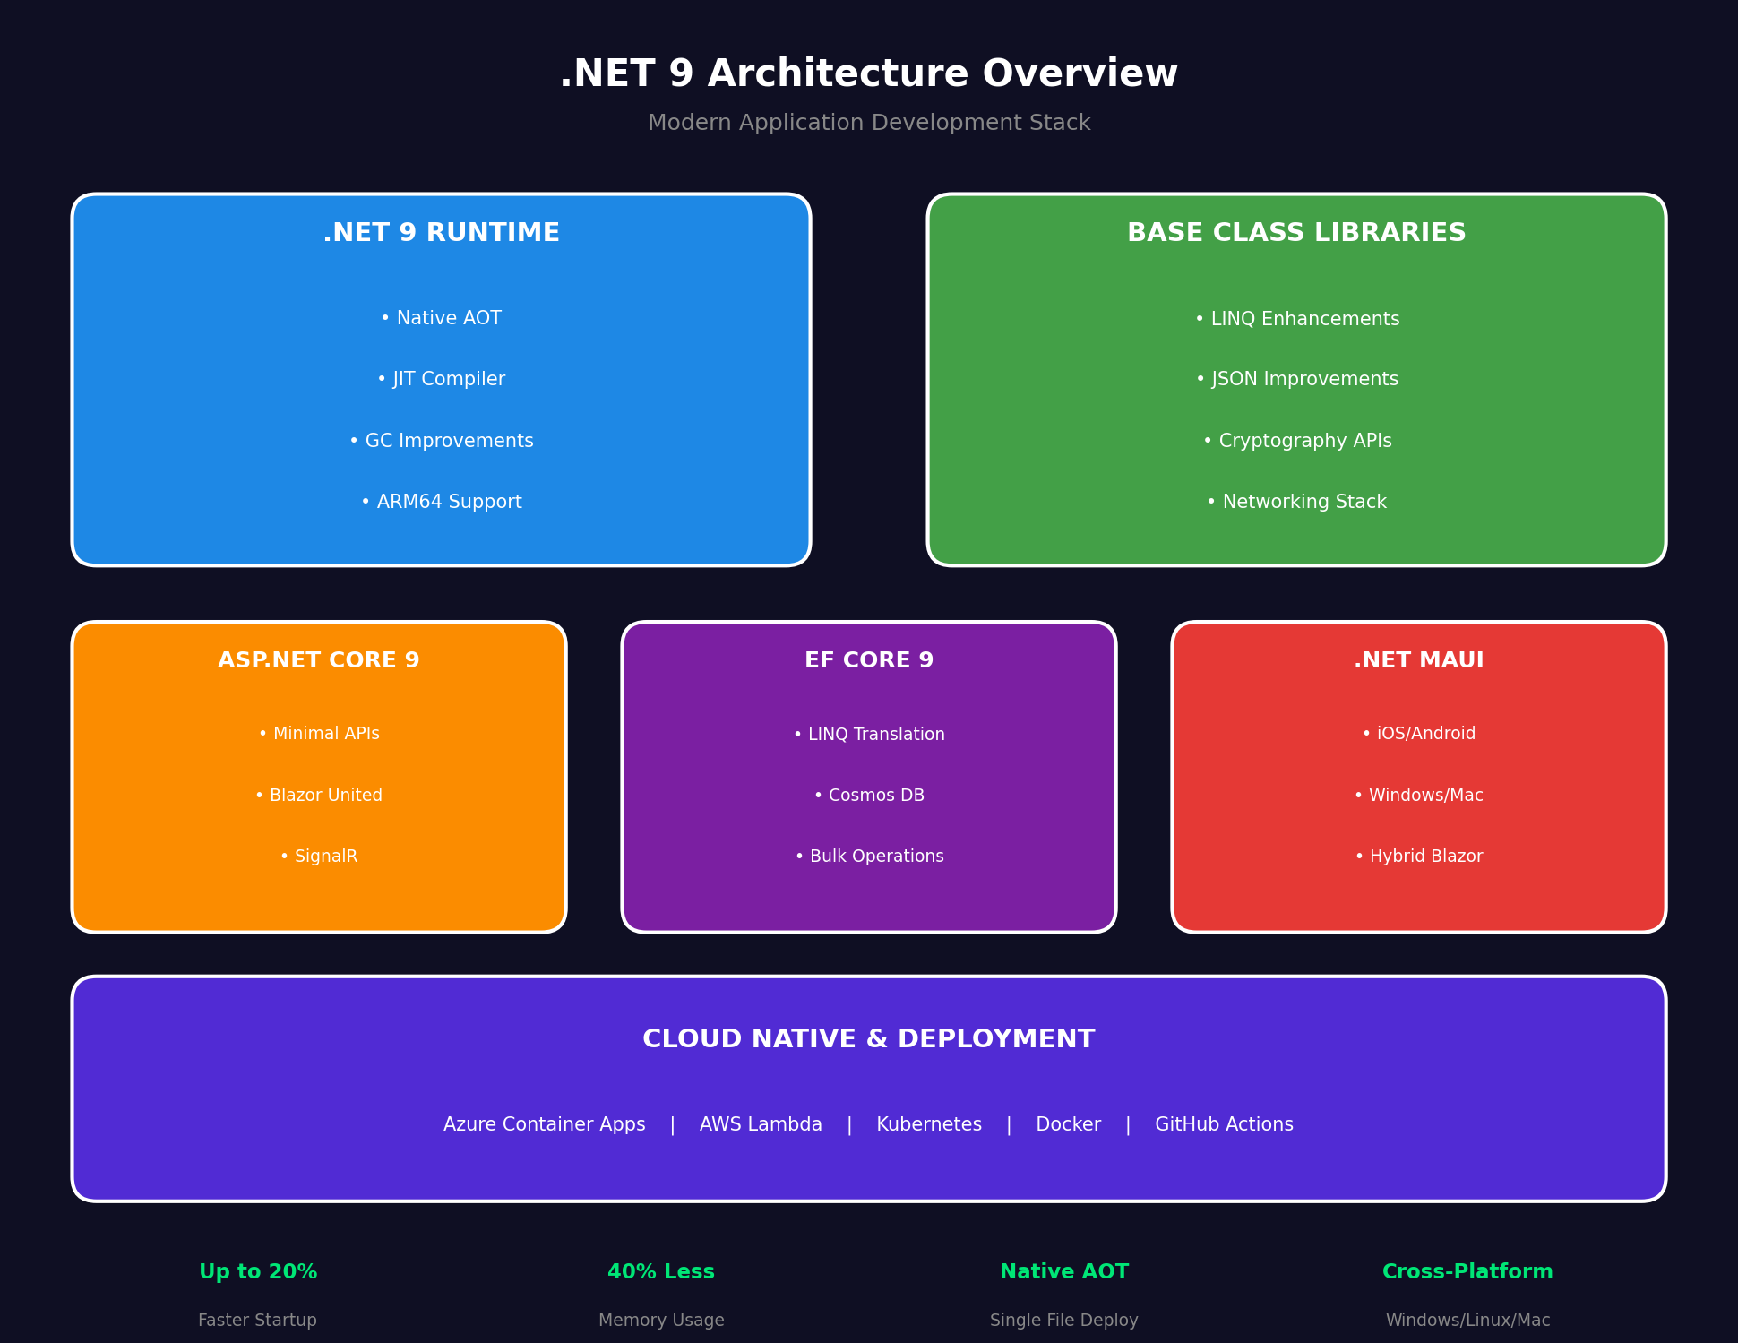Click the BASE CLASS LIBRARIES heading
The height and width of the screenshot is (1343, 1738).
[1296, 233]
